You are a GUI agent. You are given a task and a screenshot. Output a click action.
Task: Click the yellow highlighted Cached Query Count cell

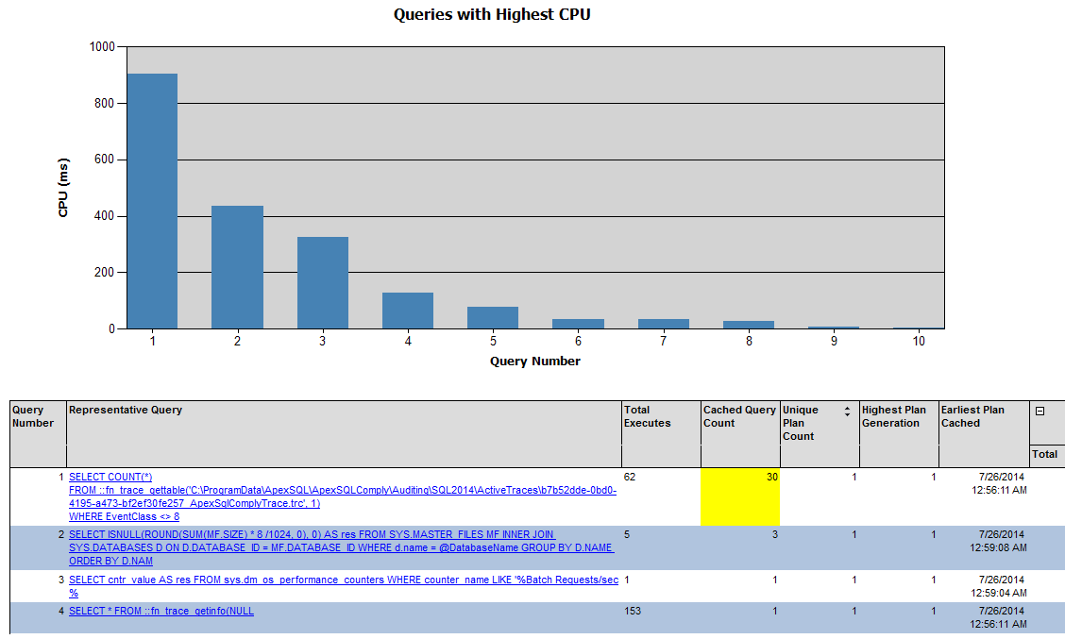pos(739,496)
